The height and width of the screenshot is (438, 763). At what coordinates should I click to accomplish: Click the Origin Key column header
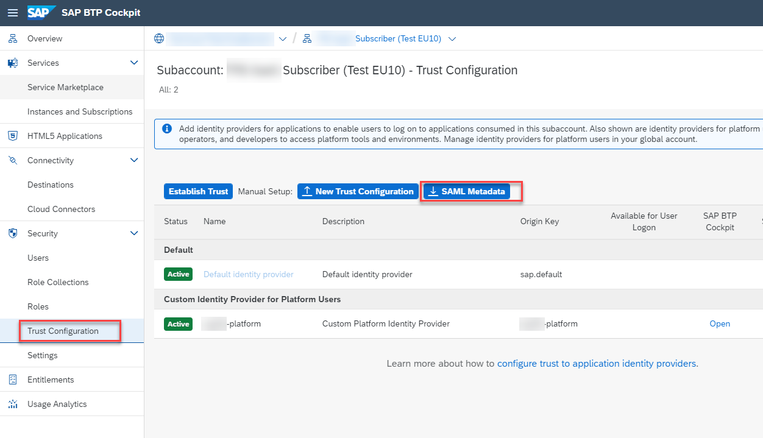539,221
